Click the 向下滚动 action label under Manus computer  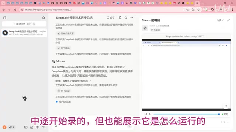pyautogui.click(x=155, y=30)
